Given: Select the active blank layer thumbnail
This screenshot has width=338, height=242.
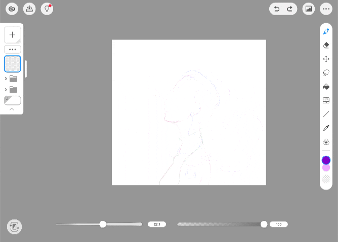Looking at the screenshot, I should (x=13, y=64).
